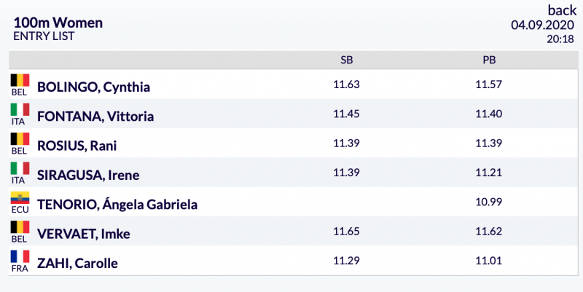Click the SB column header
Viewport: 583px width, 292px height.
(x=347, y=60)
